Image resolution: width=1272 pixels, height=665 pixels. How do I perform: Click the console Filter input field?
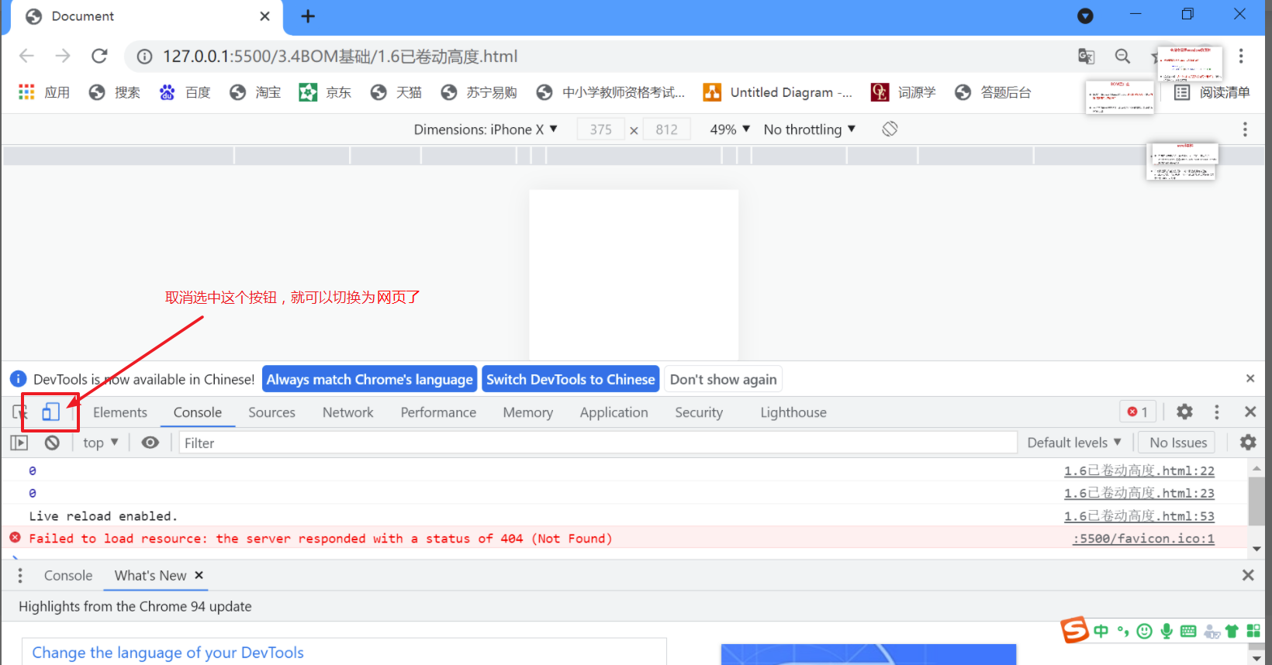pos(598,443)
